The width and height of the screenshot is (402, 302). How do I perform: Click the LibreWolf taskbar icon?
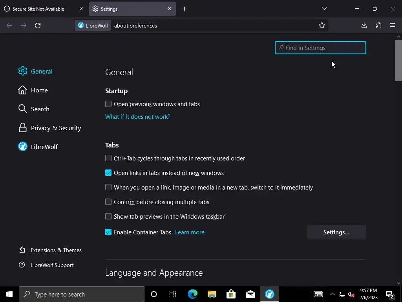point(269,294)
